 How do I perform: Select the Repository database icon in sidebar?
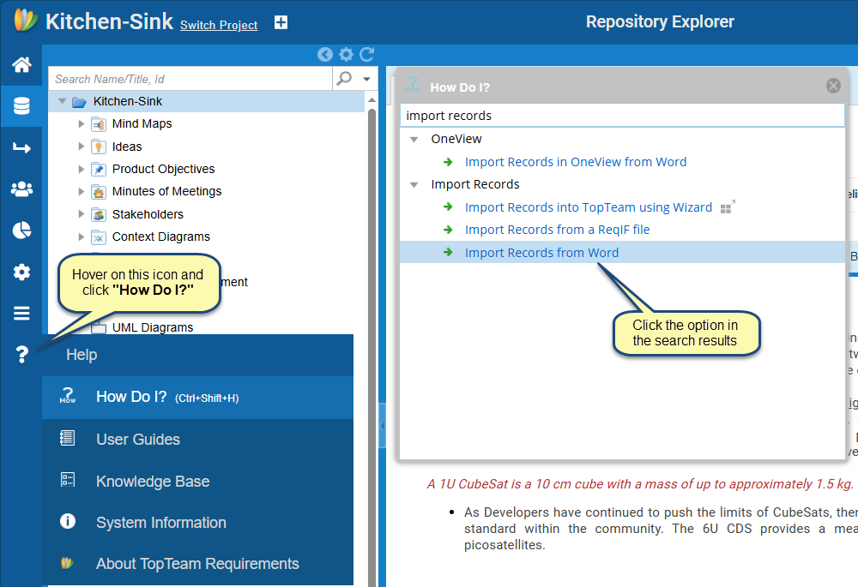coord(22,106)
